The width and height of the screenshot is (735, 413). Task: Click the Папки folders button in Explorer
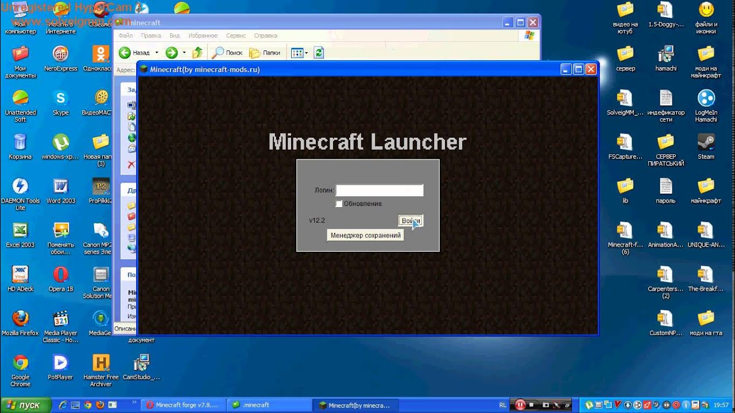coord(265,53)
